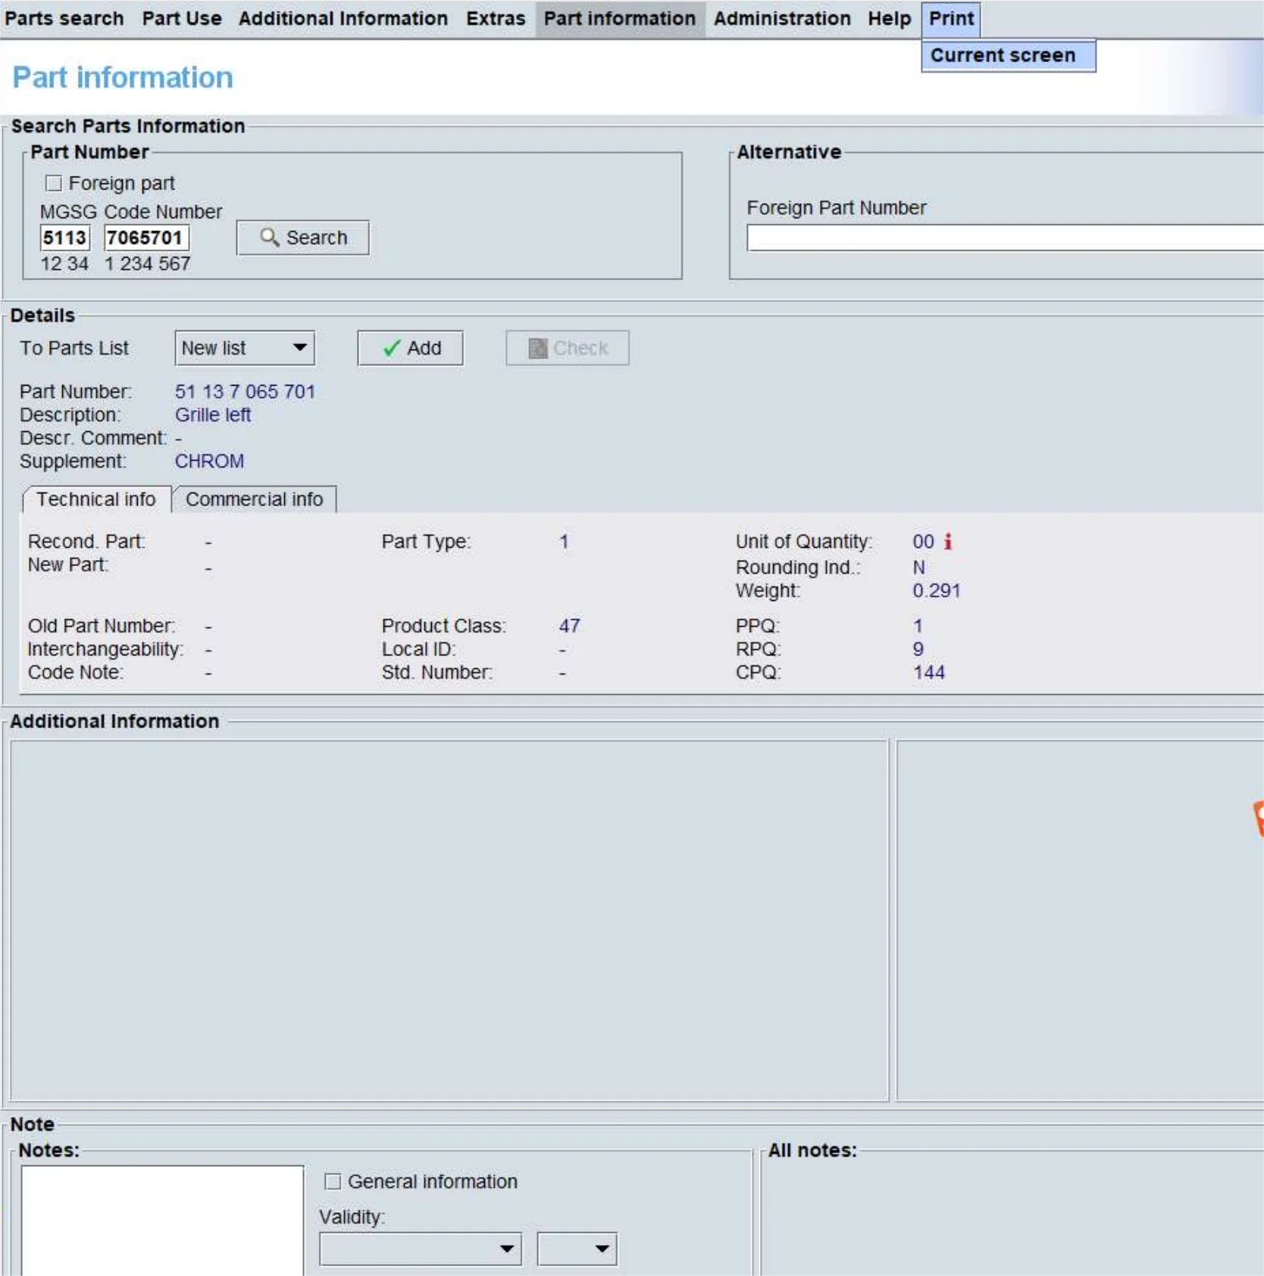Image resolution: width=1264 pixels, height=1276 pixels.
Task: Click the Rounding Ind. value N
Action: (918, 568)
